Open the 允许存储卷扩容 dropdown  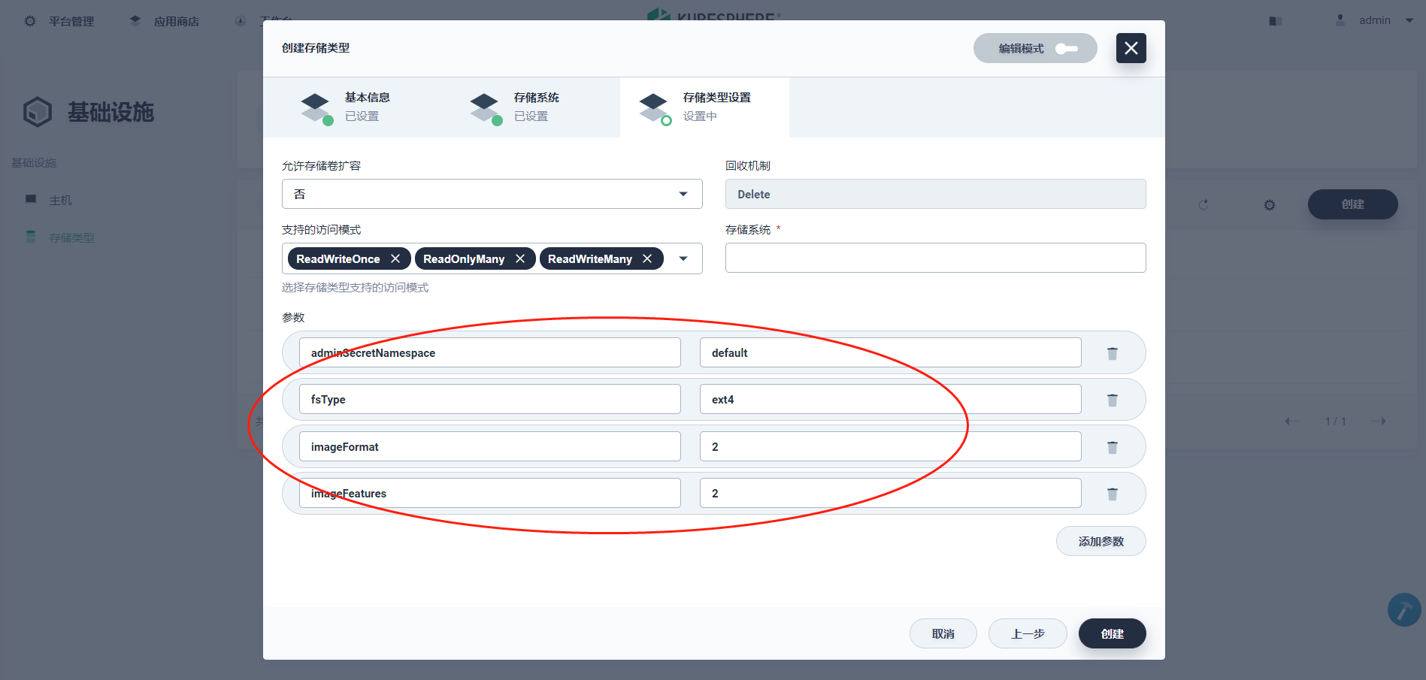point(492,194)
